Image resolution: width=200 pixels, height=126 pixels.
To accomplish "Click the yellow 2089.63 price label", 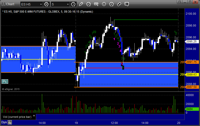I will point(192,75).
